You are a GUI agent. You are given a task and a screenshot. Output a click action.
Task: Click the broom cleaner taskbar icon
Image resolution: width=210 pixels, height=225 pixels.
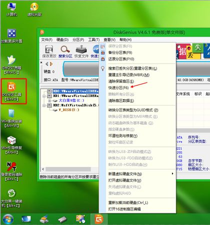tap(44, 219)
